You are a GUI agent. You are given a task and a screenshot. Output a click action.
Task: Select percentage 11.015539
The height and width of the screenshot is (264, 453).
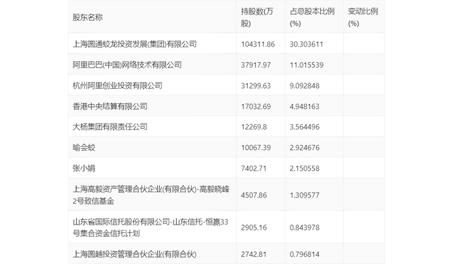[x=307, y=65]
